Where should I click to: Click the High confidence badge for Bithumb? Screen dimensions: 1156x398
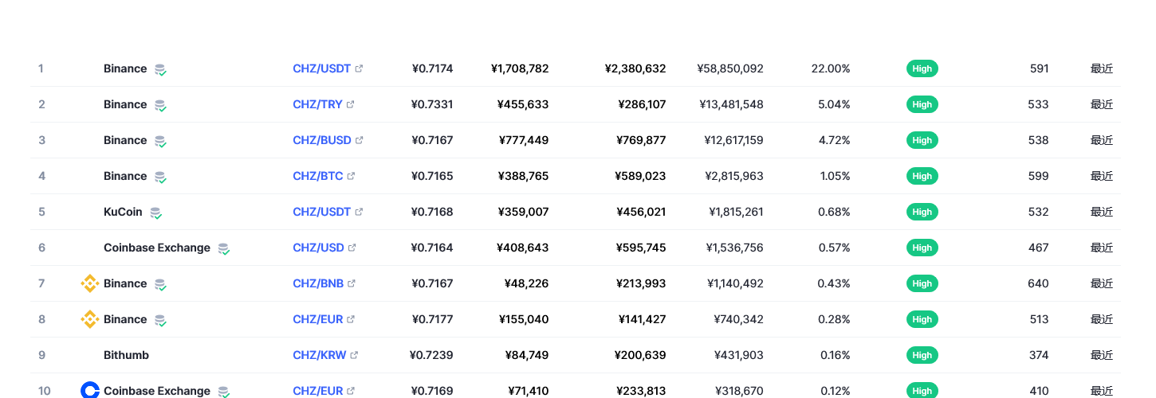(922, 355)
